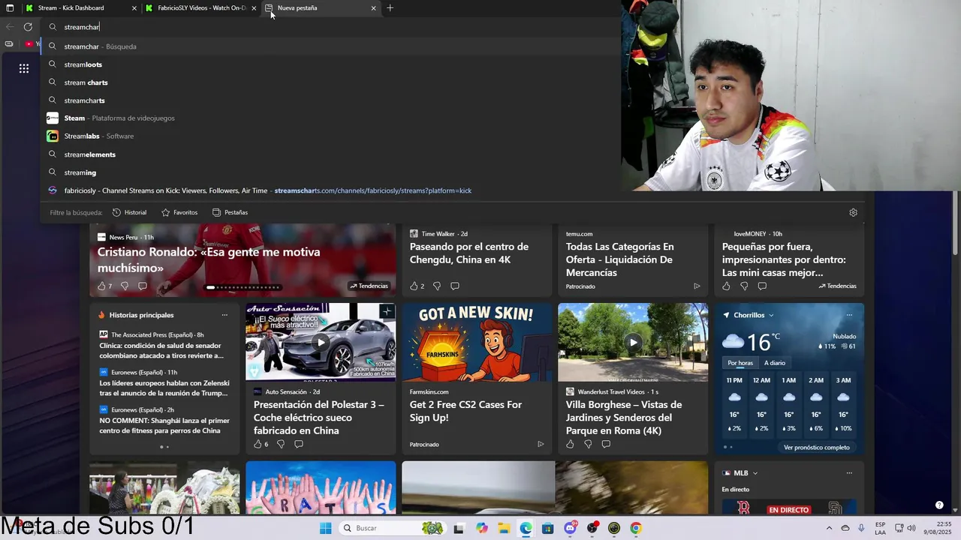Viewport: 961px width, 540px height.
Task: Open Copilot from taskbar
Action: pos(481,528)
